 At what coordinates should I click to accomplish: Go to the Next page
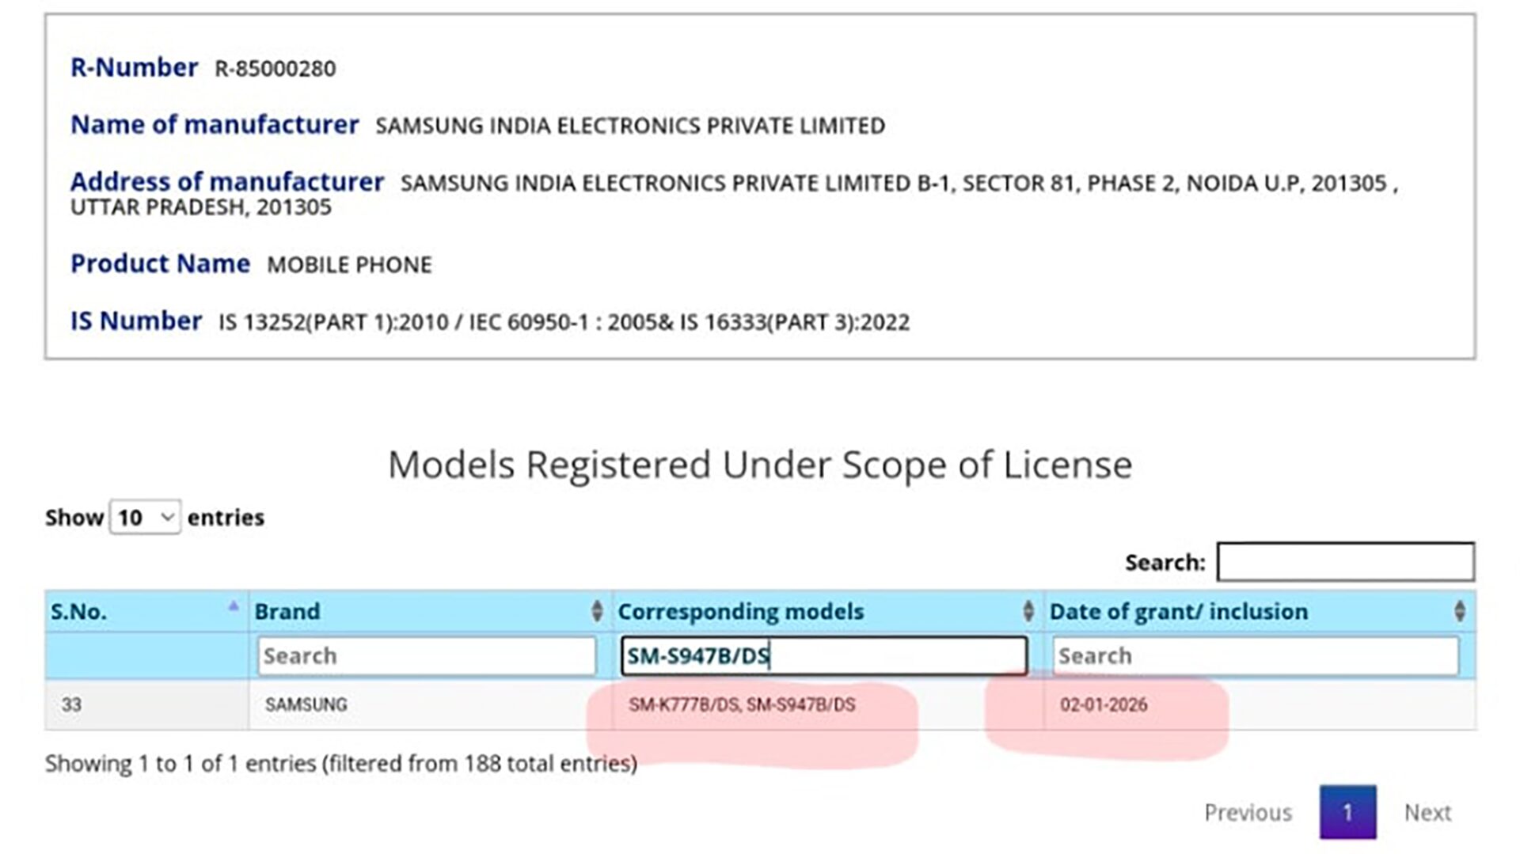pos(1427,813)
